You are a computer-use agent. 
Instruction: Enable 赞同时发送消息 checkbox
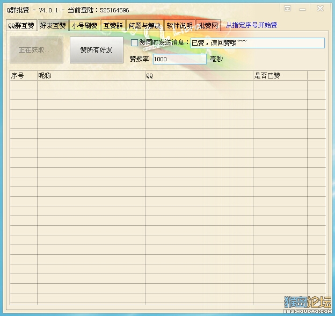(x=134, y=42)
